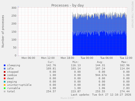Select the 'stopped' legend label
The width and height of the screenshot is (135, 101).
tap(13, 72)
